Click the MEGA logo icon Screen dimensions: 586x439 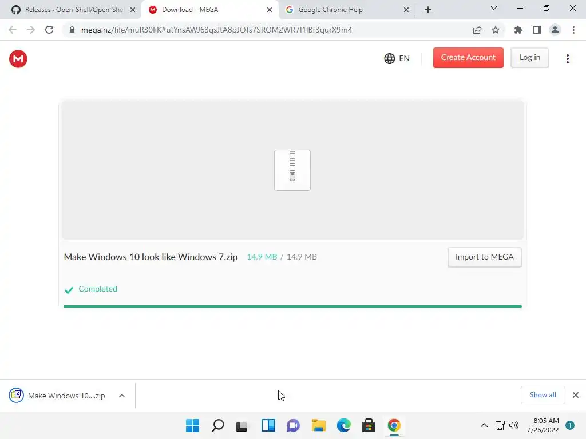18,59
